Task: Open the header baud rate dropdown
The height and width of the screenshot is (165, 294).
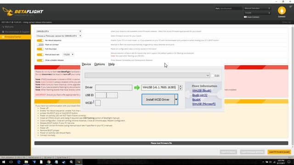Action: point(257,13)
